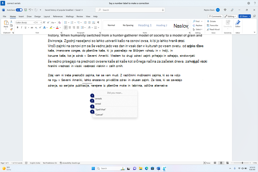The width and height of the screenshot is (258, 172).
Task: Apply red font color
Action: click(x=57, y=28)
